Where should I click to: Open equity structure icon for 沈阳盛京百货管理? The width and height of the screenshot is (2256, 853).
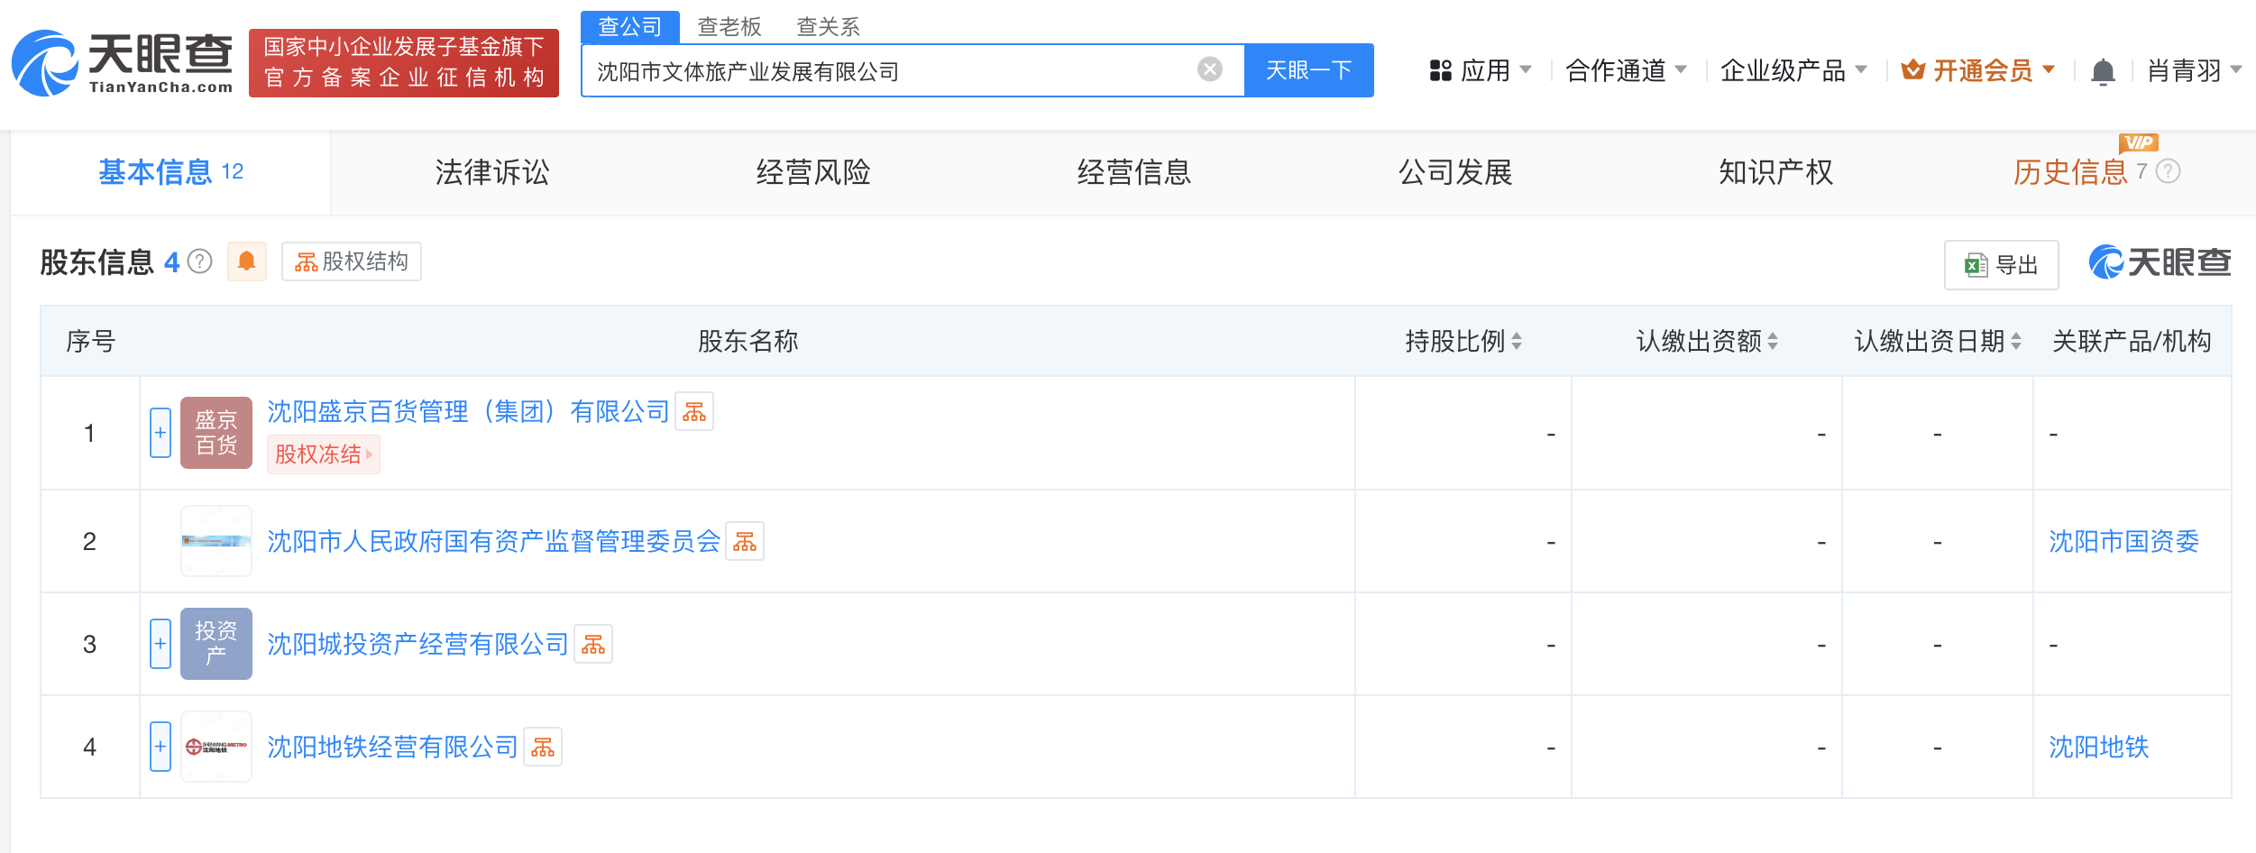point(694,412)
